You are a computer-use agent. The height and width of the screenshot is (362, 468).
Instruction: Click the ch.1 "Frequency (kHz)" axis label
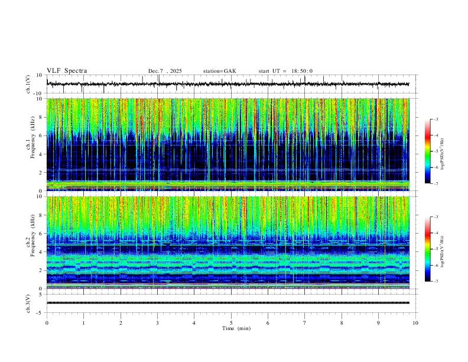pos(33,137)
